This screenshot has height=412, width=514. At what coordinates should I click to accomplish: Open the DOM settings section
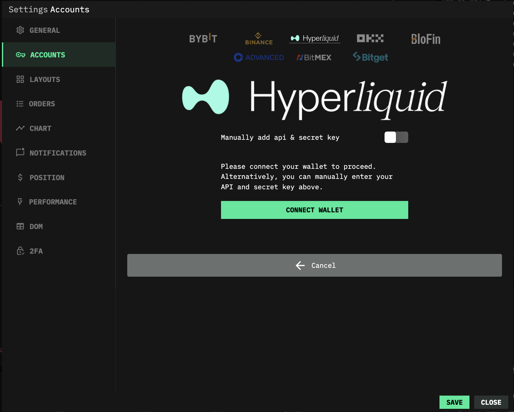[36, 227]
